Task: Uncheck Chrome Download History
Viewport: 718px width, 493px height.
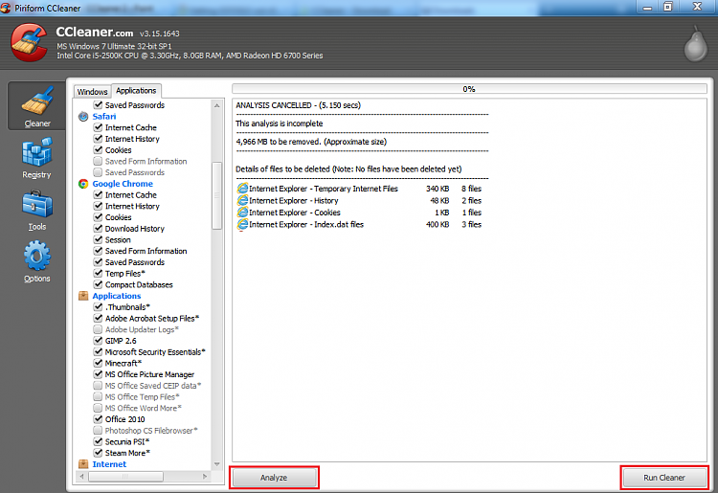Action: [x=98, y=229]
